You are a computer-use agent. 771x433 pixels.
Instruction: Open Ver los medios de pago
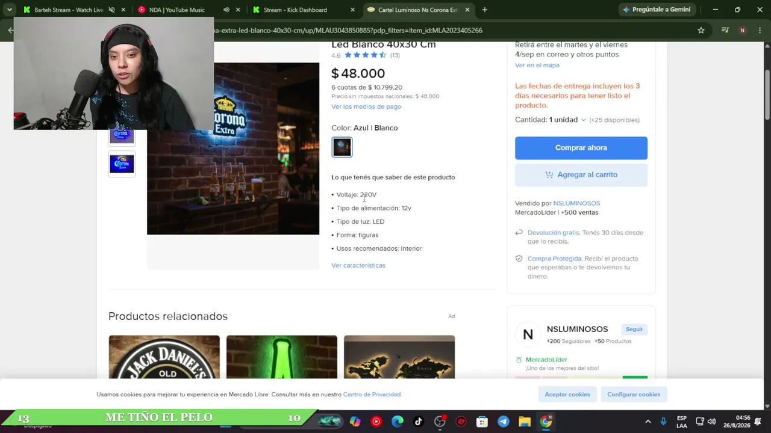click(366, 106)
